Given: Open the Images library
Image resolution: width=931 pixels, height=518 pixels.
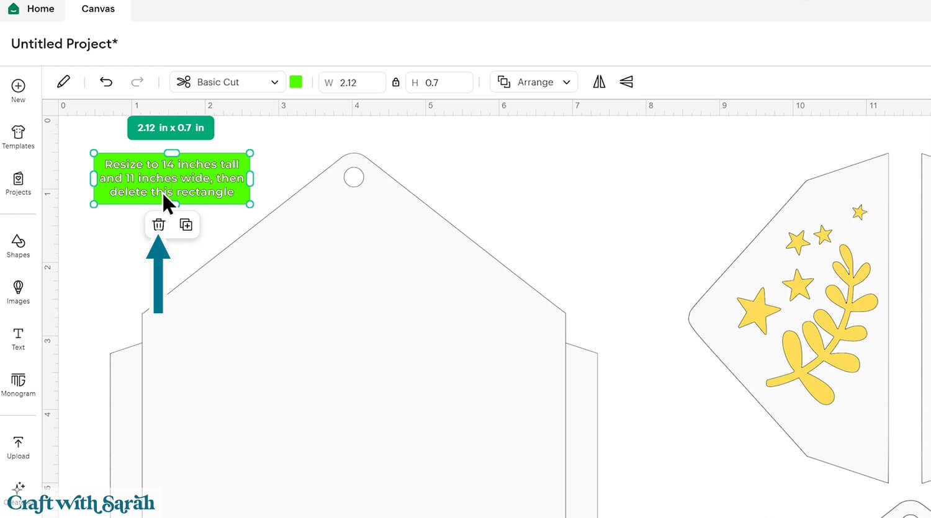Looking at the screenshot, I should [18, 292].
